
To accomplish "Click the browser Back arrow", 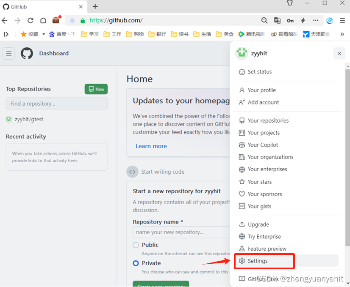I will click(5, 20).
